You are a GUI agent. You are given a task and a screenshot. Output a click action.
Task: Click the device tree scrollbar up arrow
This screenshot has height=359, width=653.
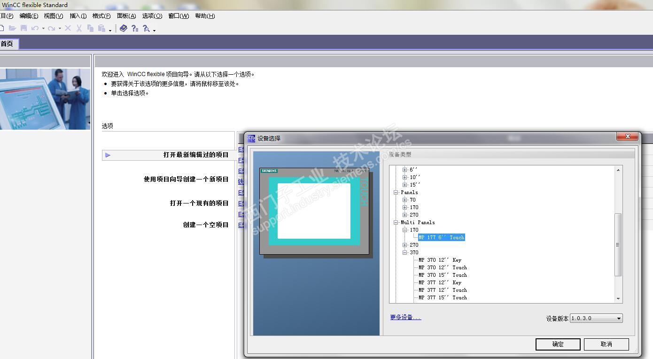(618, 170)
